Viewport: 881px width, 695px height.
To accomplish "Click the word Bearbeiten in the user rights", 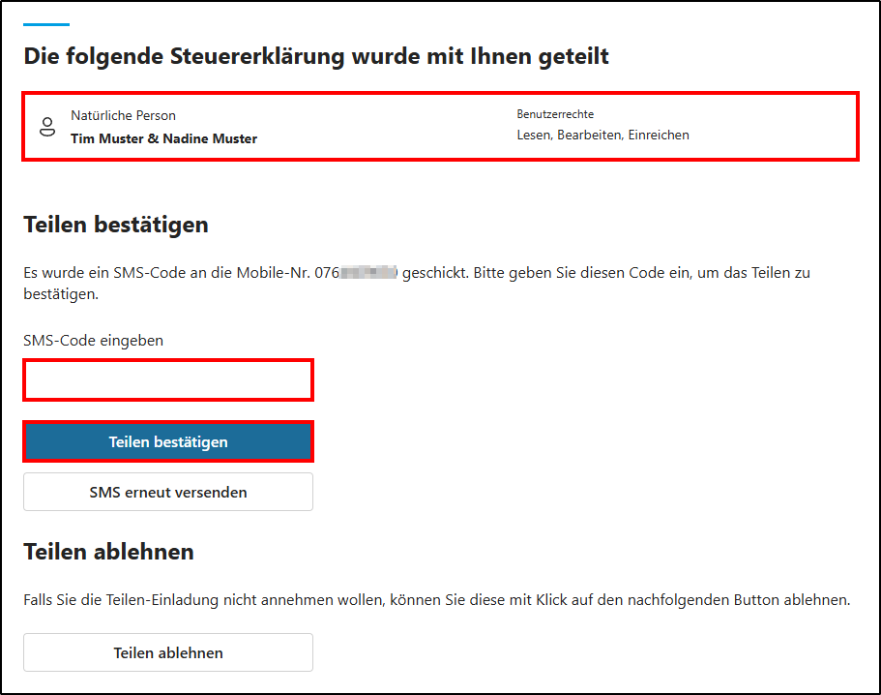I will click(589, 136).
